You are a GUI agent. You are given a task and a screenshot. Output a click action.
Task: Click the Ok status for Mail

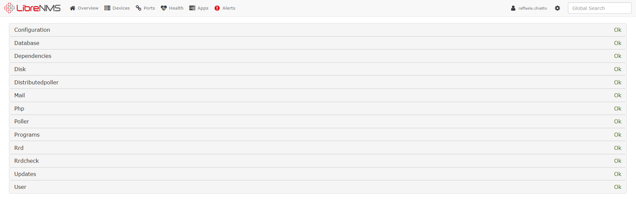tap(617, 95)
